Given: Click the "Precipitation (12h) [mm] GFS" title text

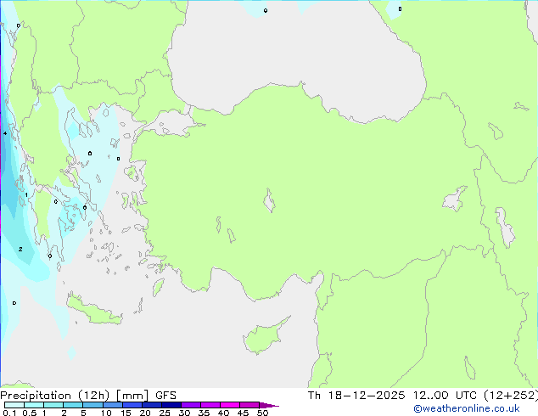Looking at the screenshot, I should [x=88, y=396].
